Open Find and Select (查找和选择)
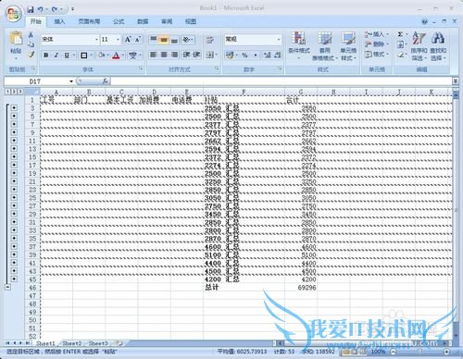This screenshot has width=463, height=359. (438, 45)
